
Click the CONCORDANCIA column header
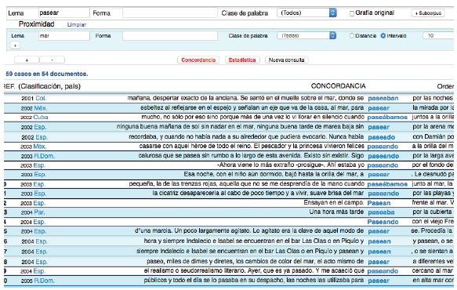338,86
